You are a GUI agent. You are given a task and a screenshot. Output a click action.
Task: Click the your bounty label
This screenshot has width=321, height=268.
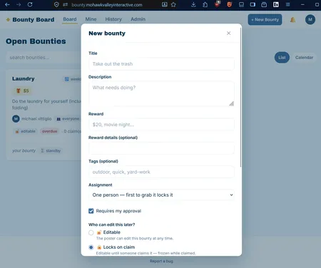coord(24,150)
